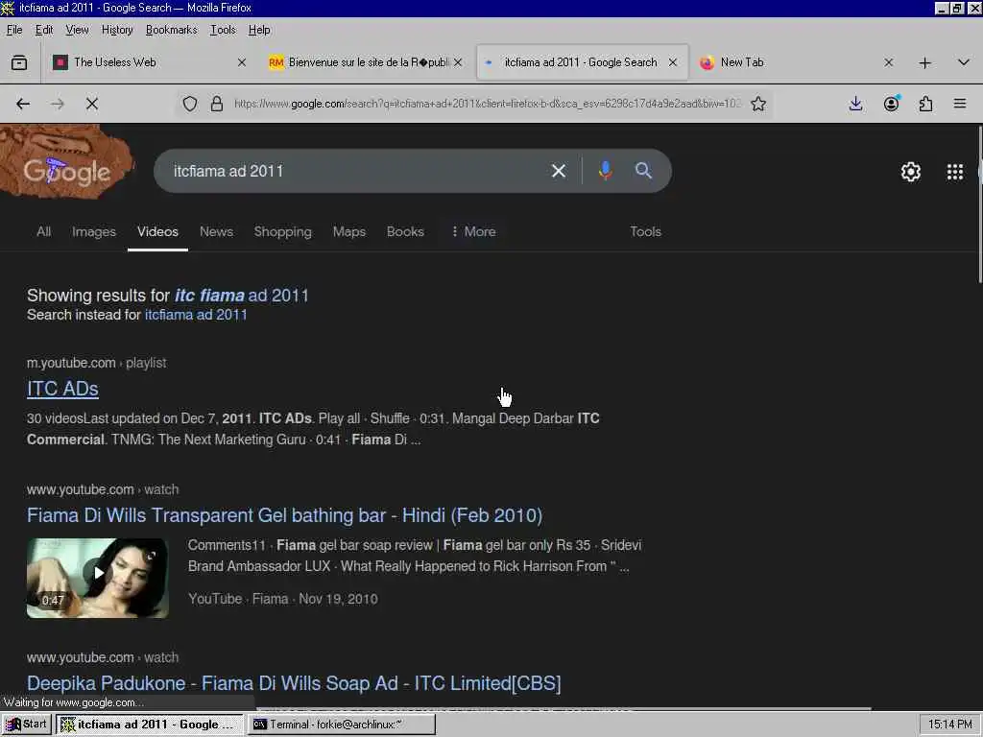Screen dimensions: 983x737
Task: Switch to Maps search results
Action: coord(349,232)
